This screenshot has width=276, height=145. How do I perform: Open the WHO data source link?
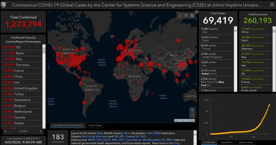point(91,140)
